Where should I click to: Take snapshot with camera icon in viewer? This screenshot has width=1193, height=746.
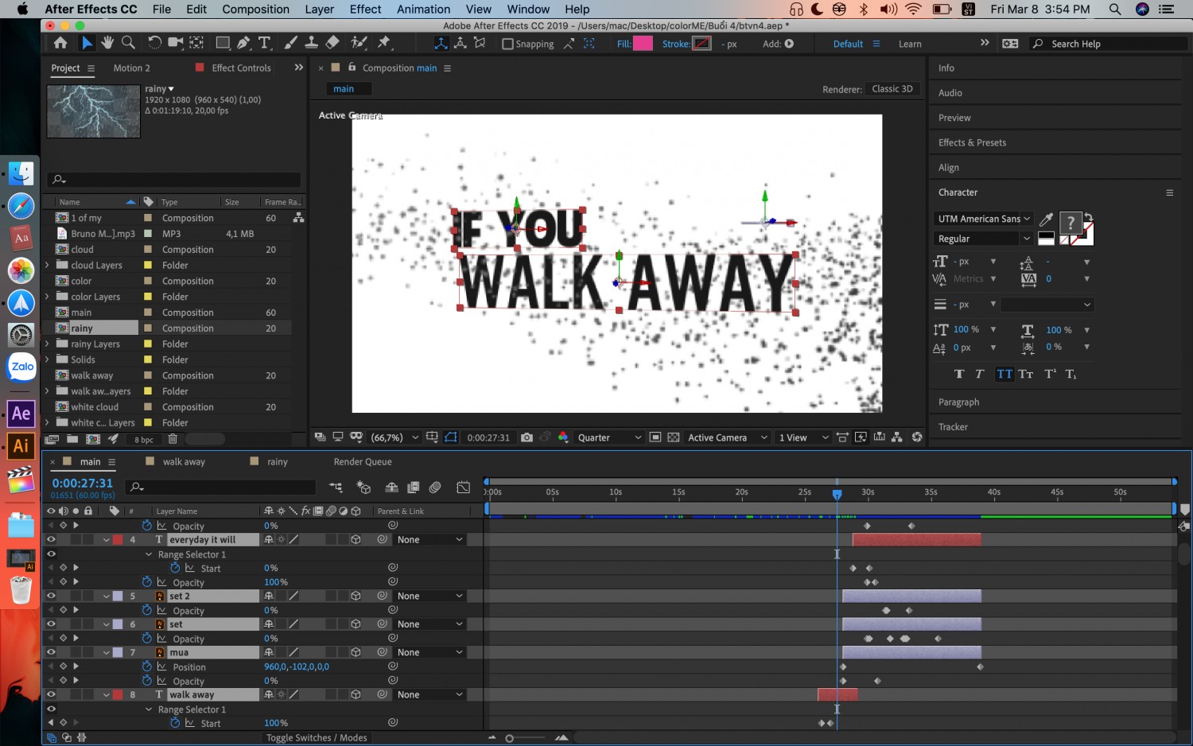[527, 437]
